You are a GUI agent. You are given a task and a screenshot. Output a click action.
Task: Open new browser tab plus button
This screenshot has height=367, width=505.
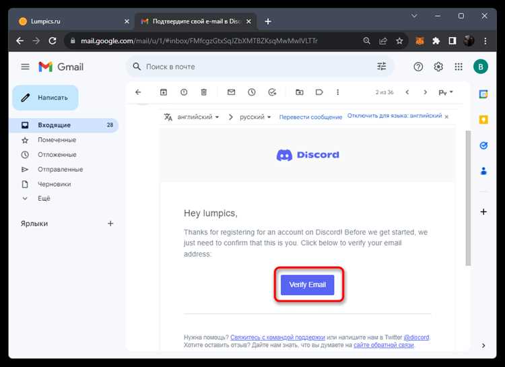coord(268,22)
